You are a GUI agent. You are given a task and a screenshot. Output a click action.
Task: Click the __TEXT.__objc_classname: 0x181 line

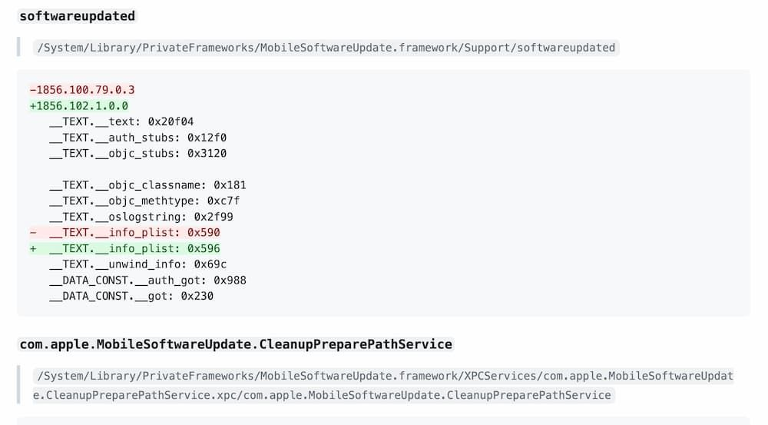tap(147, 185)
